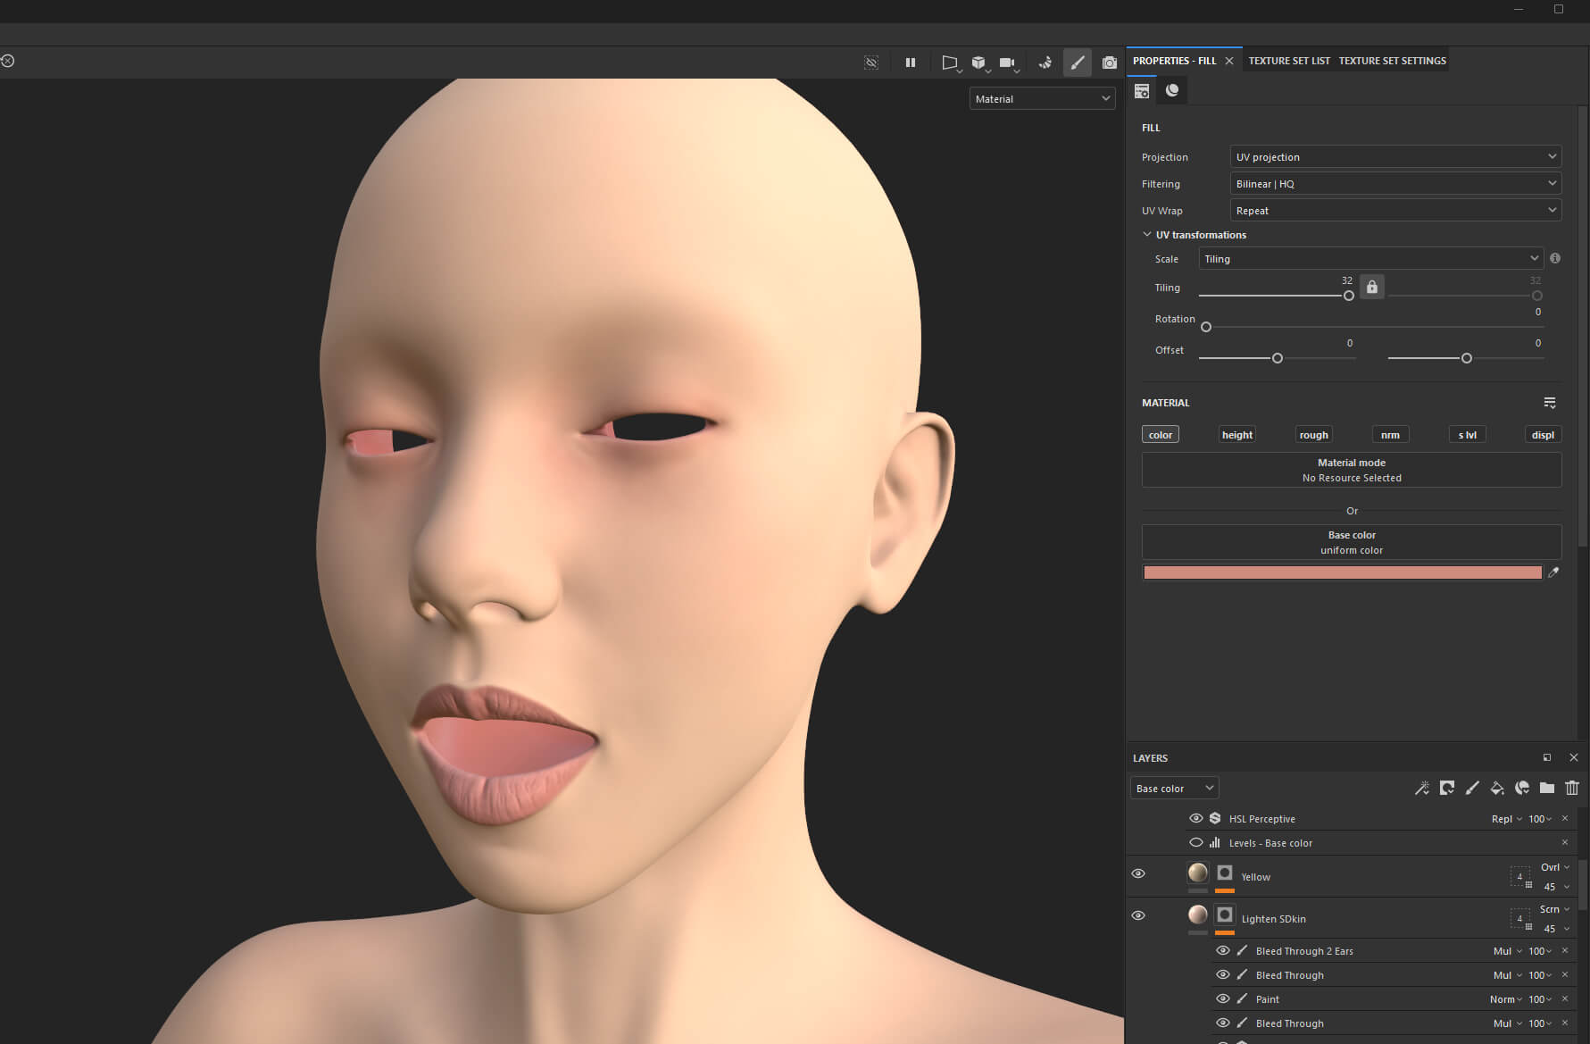The image size is (1590, 1044).
Task: Click the add mask icon in Layers
Action: (x=1447, y=788)
